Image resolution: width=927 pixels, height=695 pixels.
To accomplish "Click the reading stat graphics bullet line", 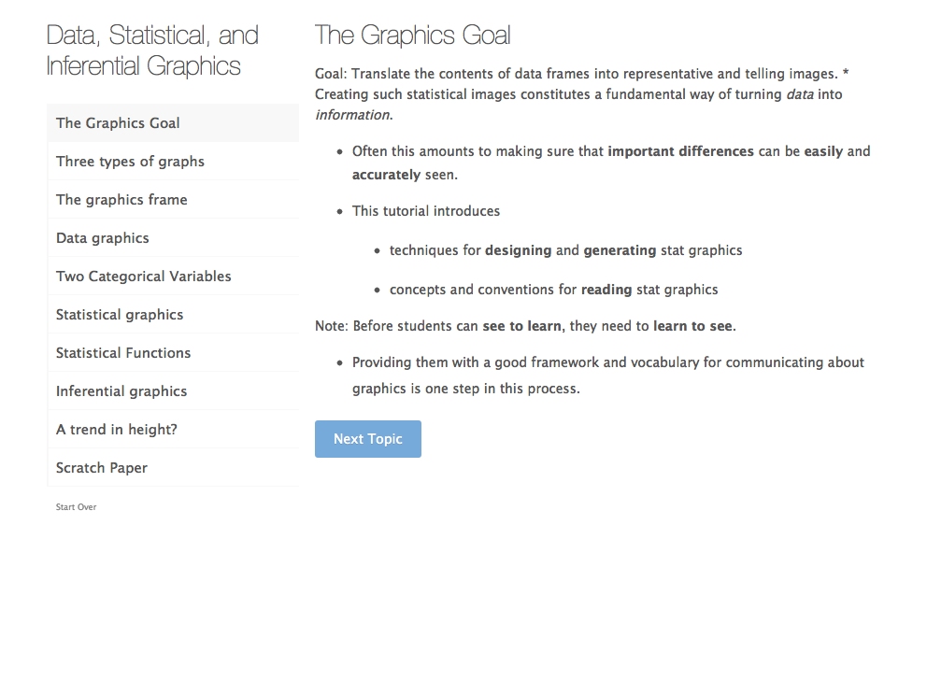I will 553,290.
